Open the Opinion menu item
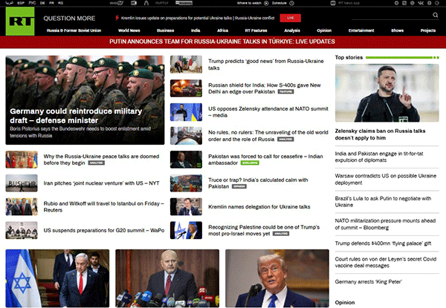The height and width of the screenshot is (308, 446). pos(324,30)
